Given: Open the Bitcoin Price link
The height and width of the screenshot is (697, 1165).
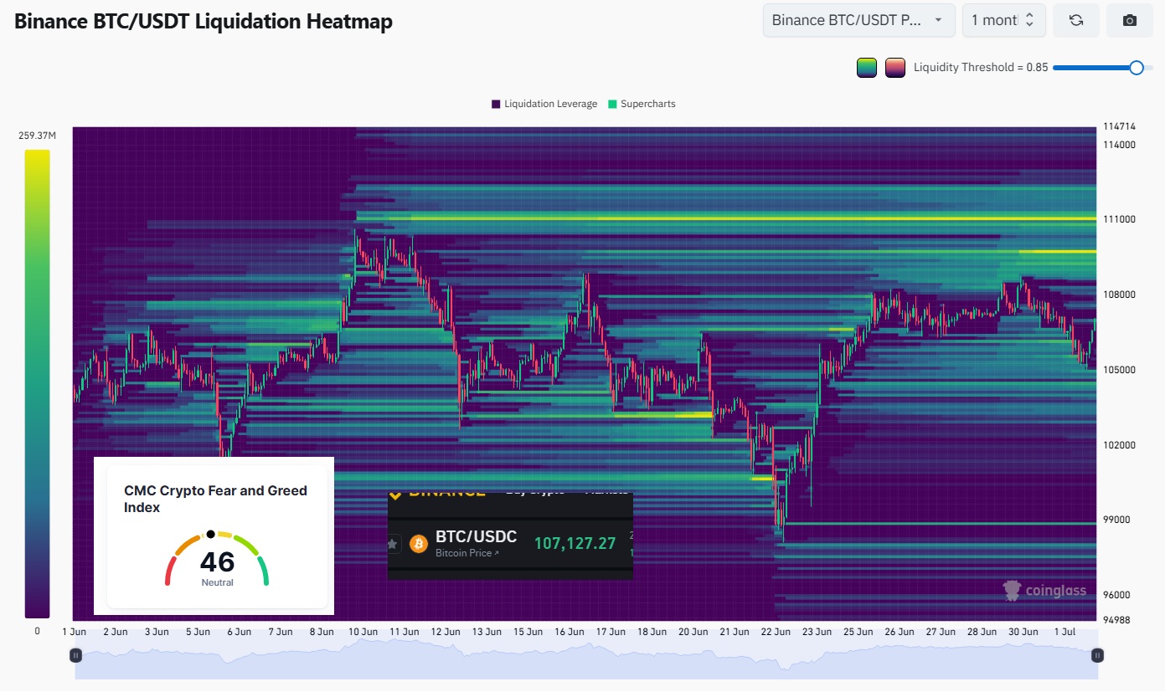Looking at the screenshot, I should tap(467, 554).
